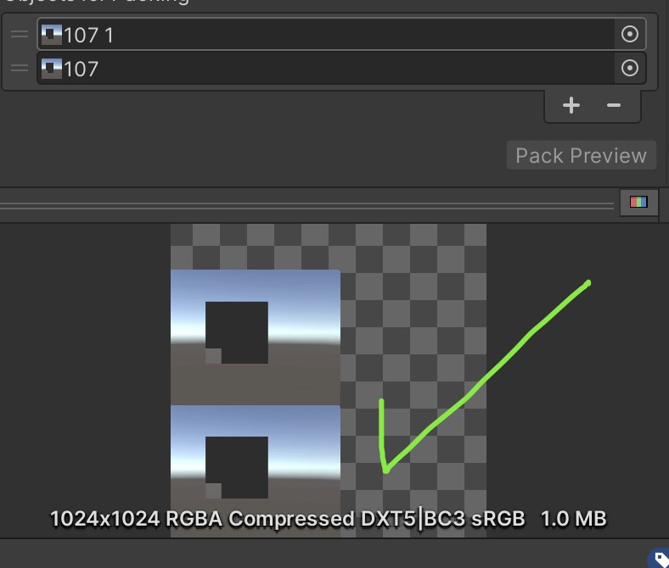Image resolution: width=669 pixels, height=568 pixels.
Task: Click the dark cube in the top sprite
Action: 237,331
